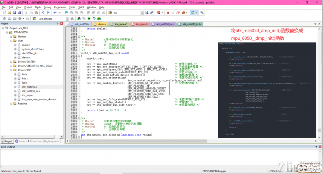Select atk_ms6050_iic.c in project tree
323x174 pixels.
coord(31,91)
